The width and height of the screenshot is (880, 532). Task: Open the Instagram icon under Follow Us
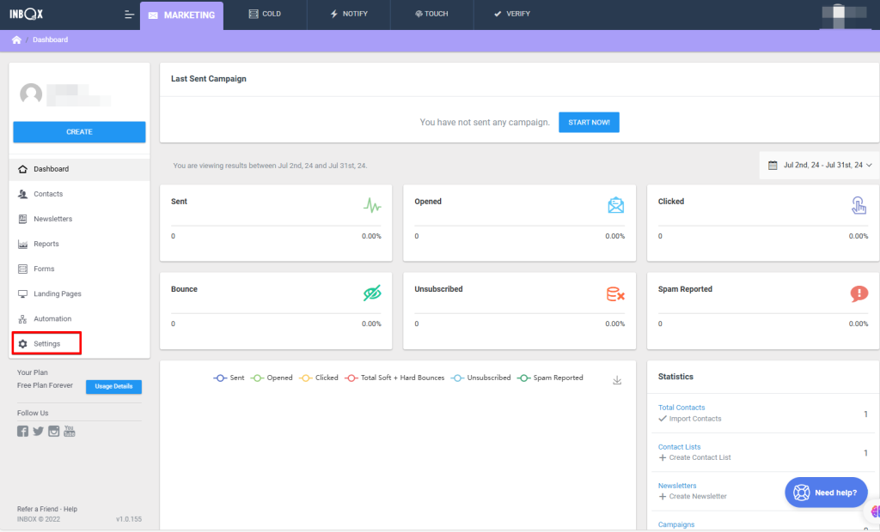54,431
